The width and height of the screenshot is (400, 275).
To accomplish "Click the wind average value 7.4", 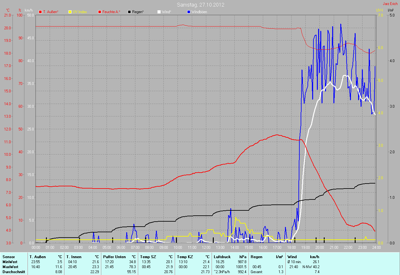I will tap(317, 272).
